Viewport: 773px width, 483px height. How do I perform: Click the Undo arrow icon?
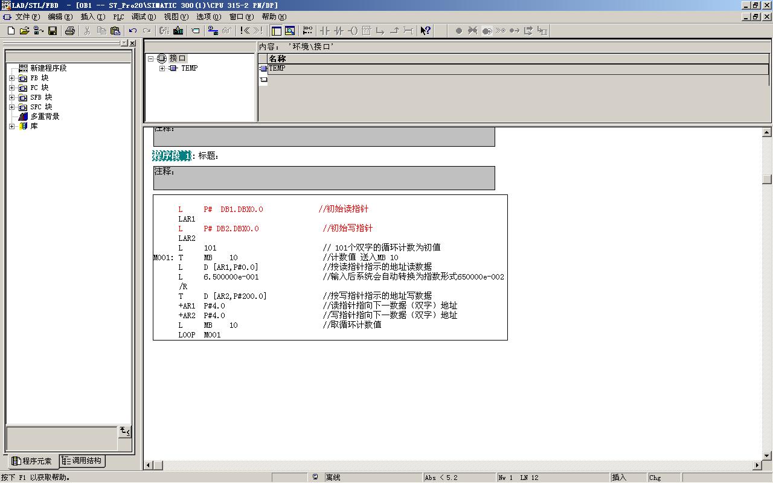tap(133, 31)
